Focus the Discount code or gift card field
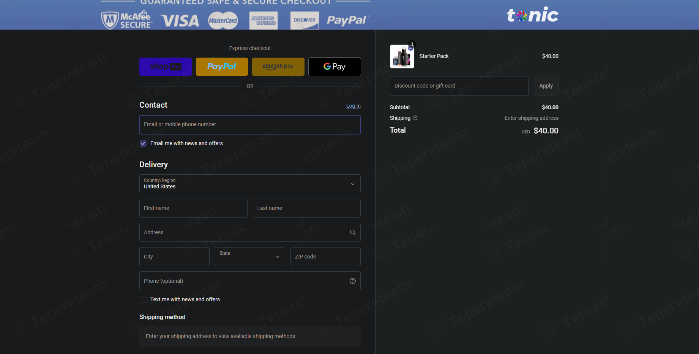Viewport: 699px width, 354px height. pyautogui.click(x=459, y=86)
